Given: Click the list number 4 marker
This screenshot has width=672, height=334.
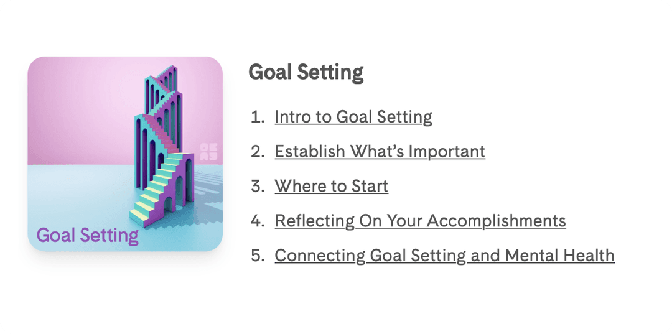Looking at the screenshot, I should (x=258, y=221).
